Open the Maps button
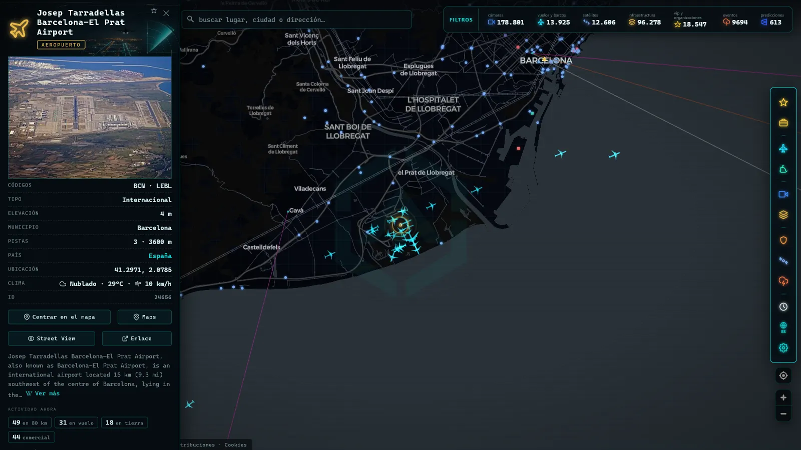This screenshot has height=450, width=801. pyautogui.click(x=145, y=317)
